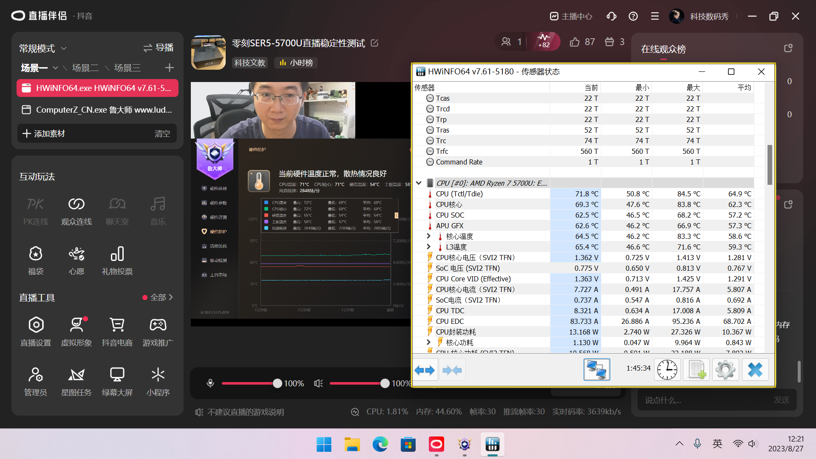
Task: Show hidden system tray icons
Action: point(679,444)
